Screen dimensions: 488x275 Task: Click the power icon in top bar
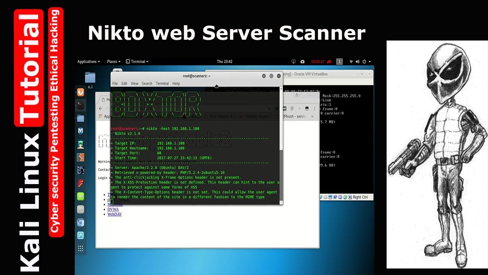(x=364, y=61)
